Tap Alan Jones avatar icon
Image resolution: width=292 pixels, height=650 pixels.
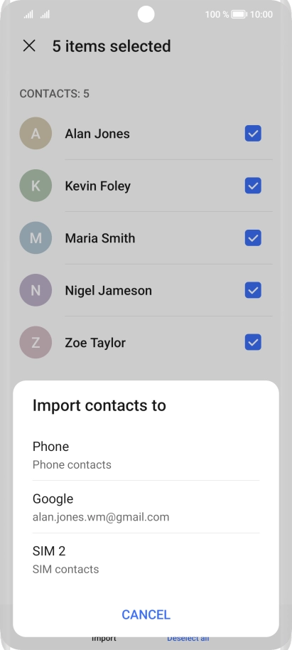(x=36, y=134)
